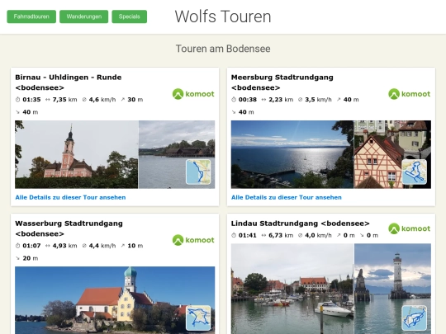Screen dimensions: 446x334
Task: Click the clock icon beside 01:35 duration
Action: tap(17, 100)
